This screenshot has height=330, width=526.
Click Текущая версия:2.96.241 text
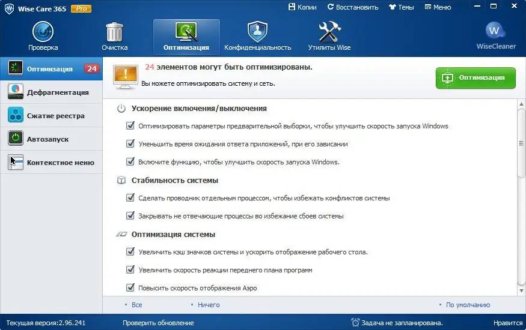(46, 323)
